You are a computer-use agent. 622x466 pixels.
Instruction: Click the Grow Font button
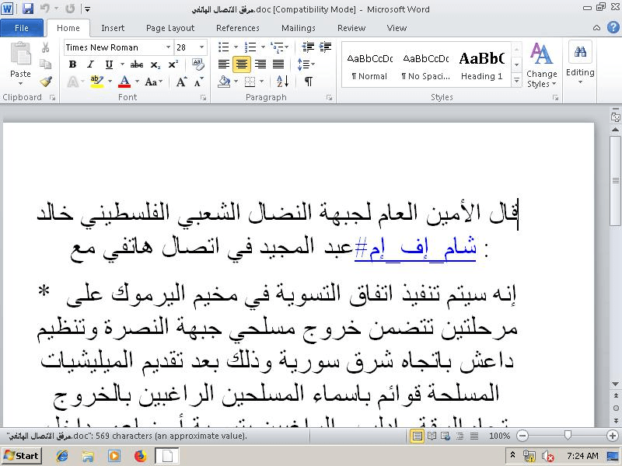coord(180,82)
